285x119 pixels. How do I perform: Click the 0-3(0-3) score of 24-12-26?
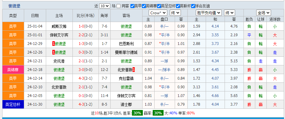85,52
